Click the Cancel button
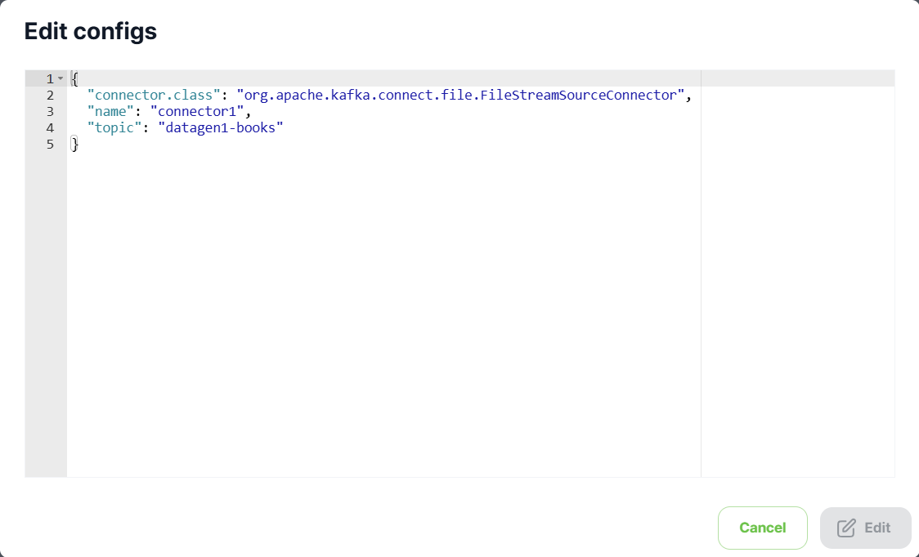Screen dimensions: 919x557 coord(763,528)
